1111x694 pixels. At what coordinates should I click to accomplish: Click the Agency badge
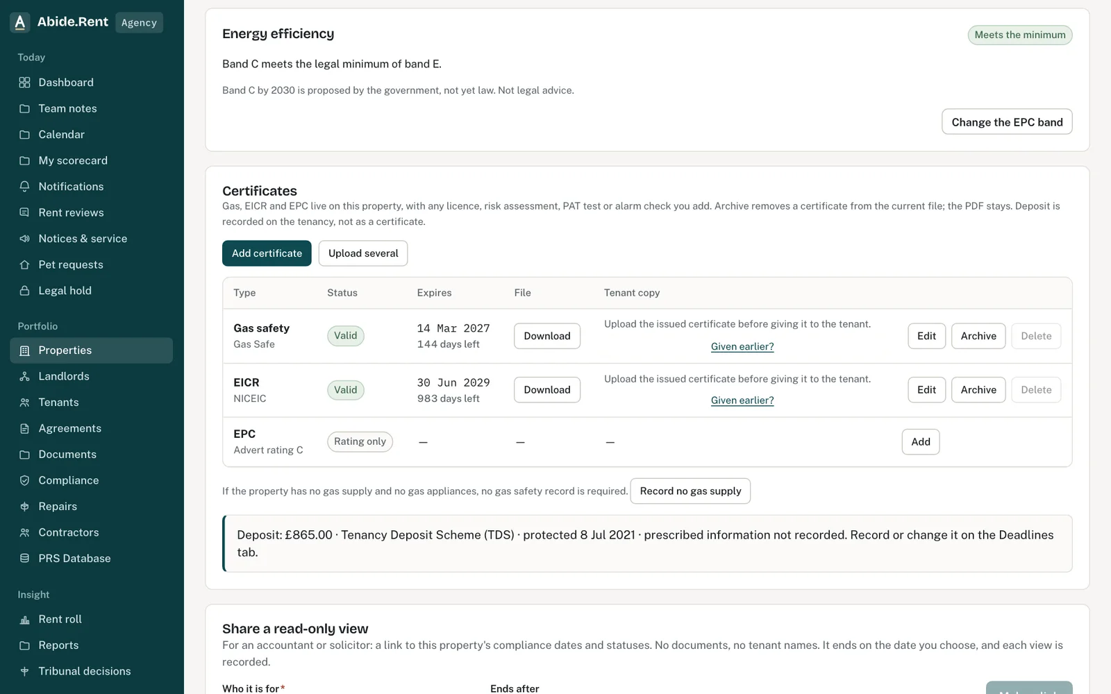(x=139, y=22)
